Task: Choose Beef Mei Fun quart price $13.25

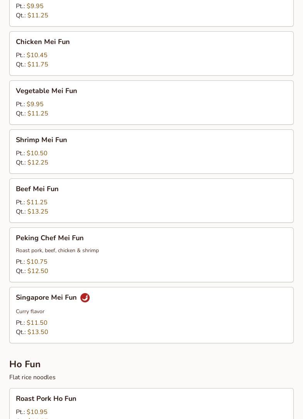Action: (x=38, y=212)
